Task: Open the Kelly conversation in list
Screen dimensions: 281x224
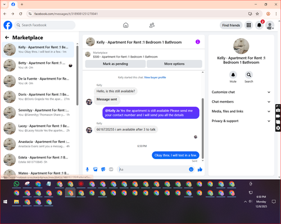Action: coord(38,50)
